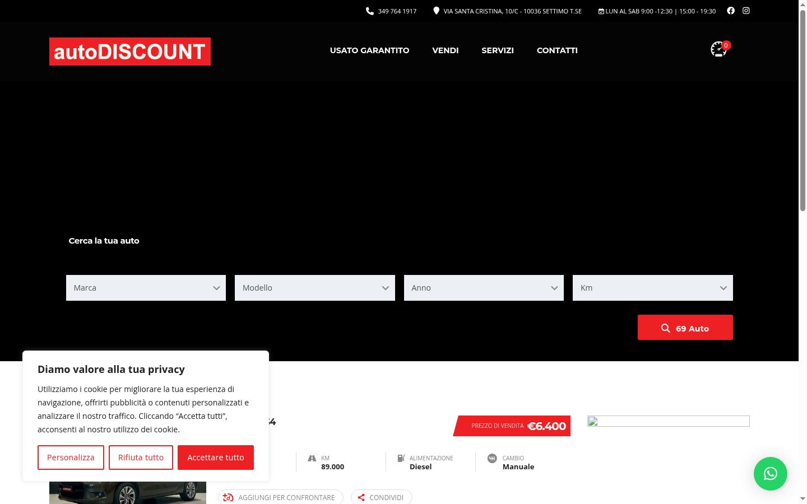Click the Diamo valore alla tua privacy heading

tap(111, 370)
